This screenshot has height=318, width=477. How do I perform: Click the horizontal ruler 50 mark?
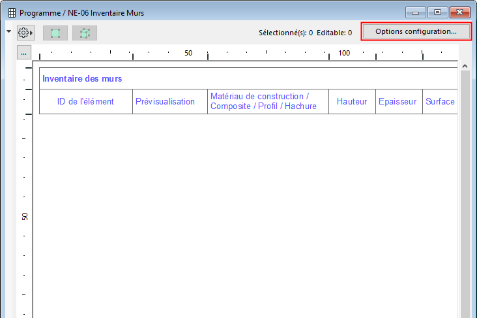[x=188, y=53]
